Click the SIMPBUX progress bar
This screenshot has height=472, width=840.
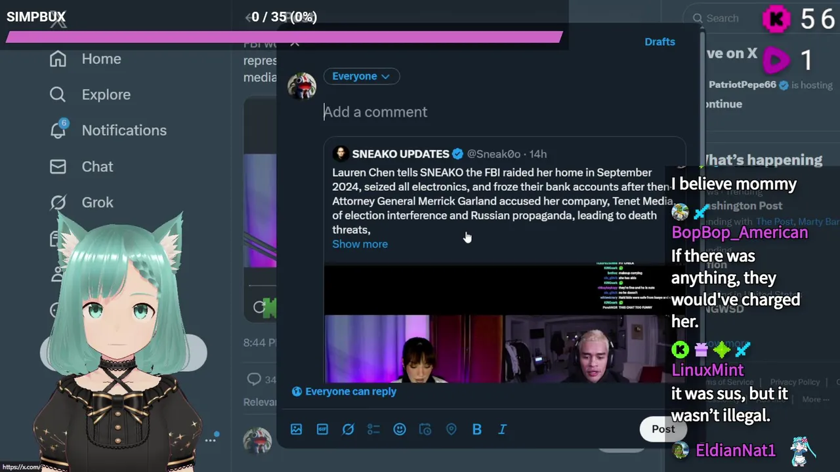click(284, 37)
